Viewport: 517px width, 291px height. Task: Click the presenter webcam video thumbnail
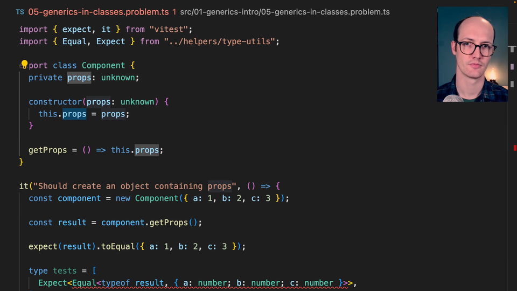click(472, 54)
